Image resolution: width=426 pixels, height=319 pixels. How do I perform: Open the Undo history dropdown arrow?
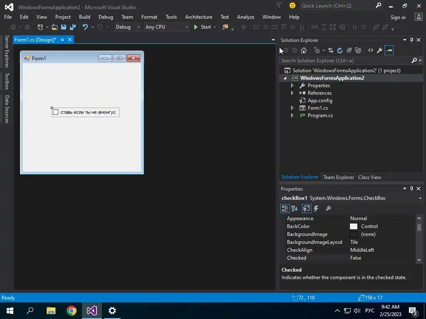pos(93,27)
